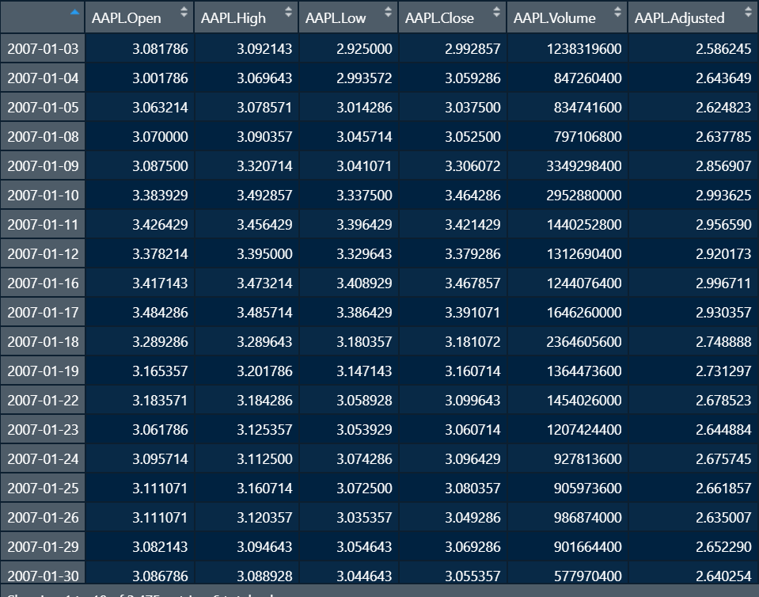
Task: Select row header 2007-01-09
Action: (43, 165)
